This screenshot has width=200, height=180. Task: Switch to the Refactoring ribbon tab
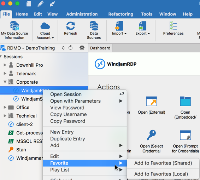[x=120, y=14]
